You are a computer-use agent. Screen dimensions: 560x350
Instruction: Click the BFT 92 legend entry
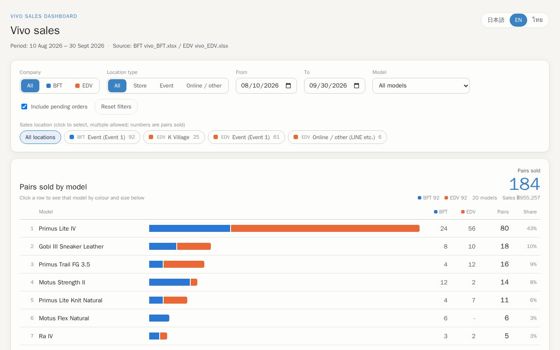pyautogui.click(x=429, y=198)
